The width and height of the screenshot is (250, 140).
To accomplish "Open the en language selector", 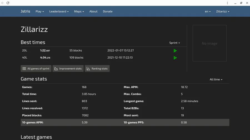I will pos(208,11).
